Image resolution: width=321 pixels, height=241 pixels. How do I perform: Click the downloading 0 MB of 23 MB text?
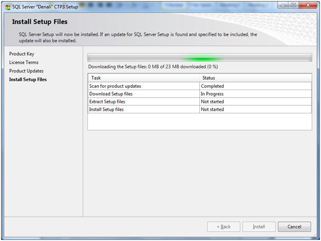(153, 67)
